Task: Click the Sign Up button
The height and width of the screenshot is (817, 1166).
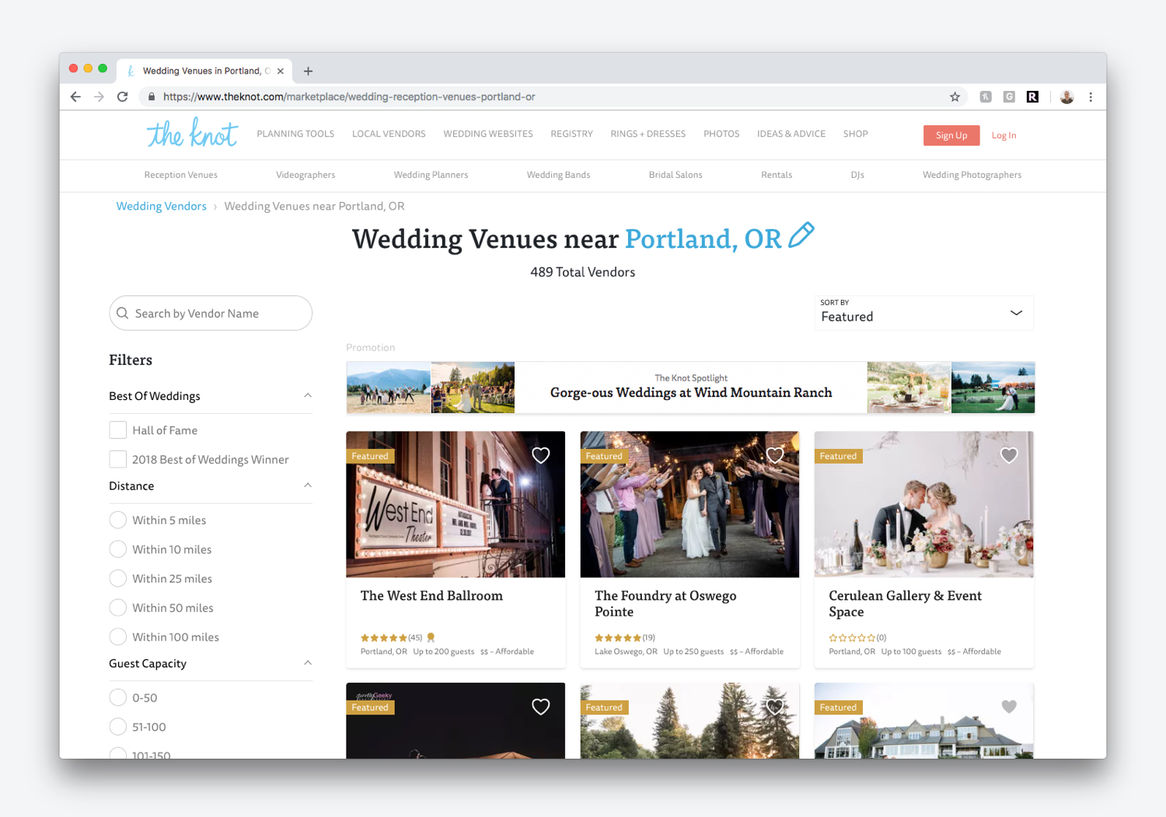Action: [951, 135]
